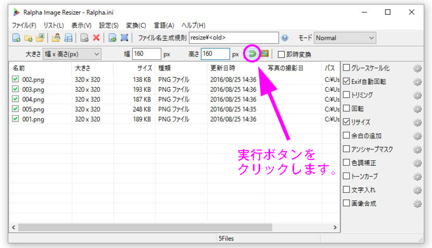This screenshot has width=432, height=248.
Task: Enable the 文字入れ checkbox
Action: [346, 189]
